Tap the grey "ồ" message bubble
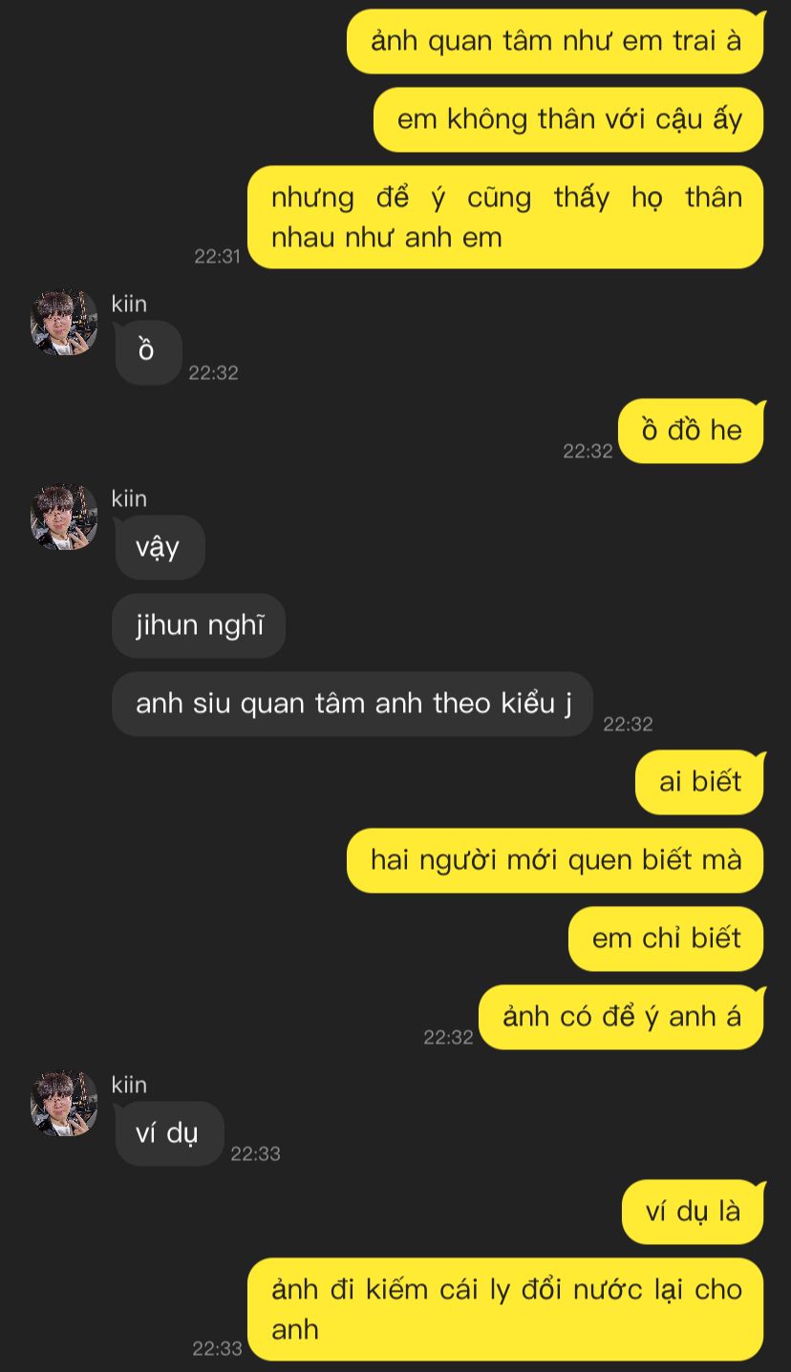 148,352
